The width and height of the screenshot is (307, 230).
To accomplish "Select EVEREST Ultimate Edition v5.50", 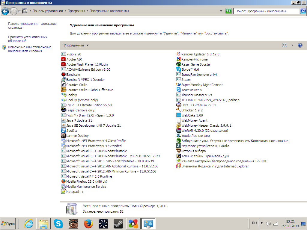I will (x=87, y=105).
